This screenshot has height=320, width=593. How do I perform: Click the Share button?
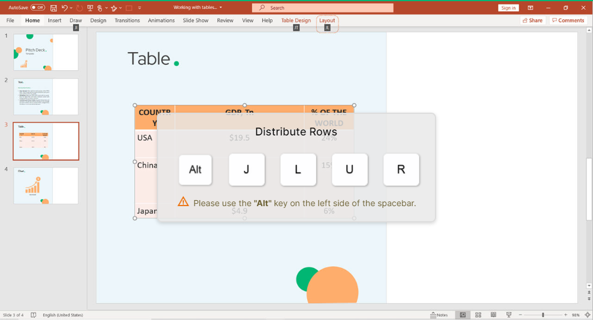[533, 20]
